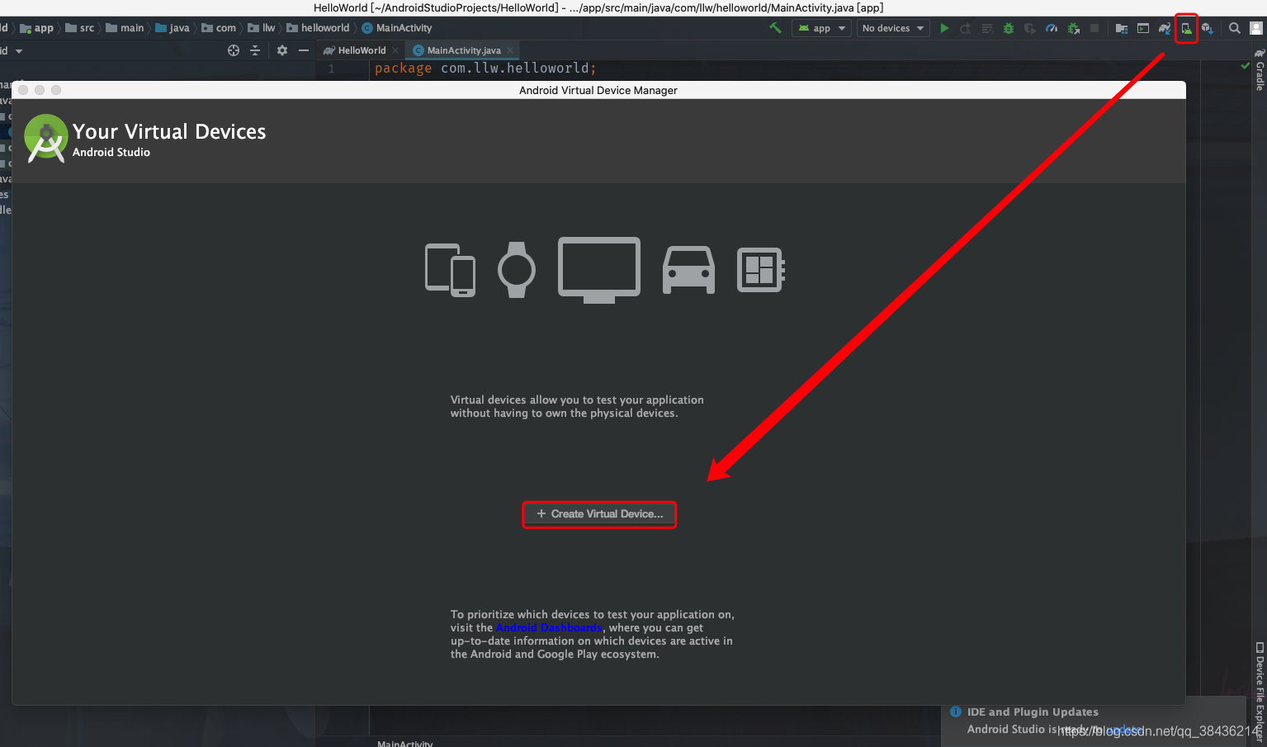Click the java breadcrumb folder

pyautogui.click(x=173, y=28)
